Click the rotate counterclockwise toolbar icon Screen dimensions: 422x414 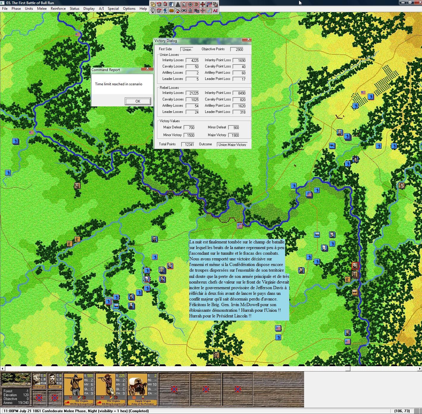pyautogui.click(x=159, y=4)
